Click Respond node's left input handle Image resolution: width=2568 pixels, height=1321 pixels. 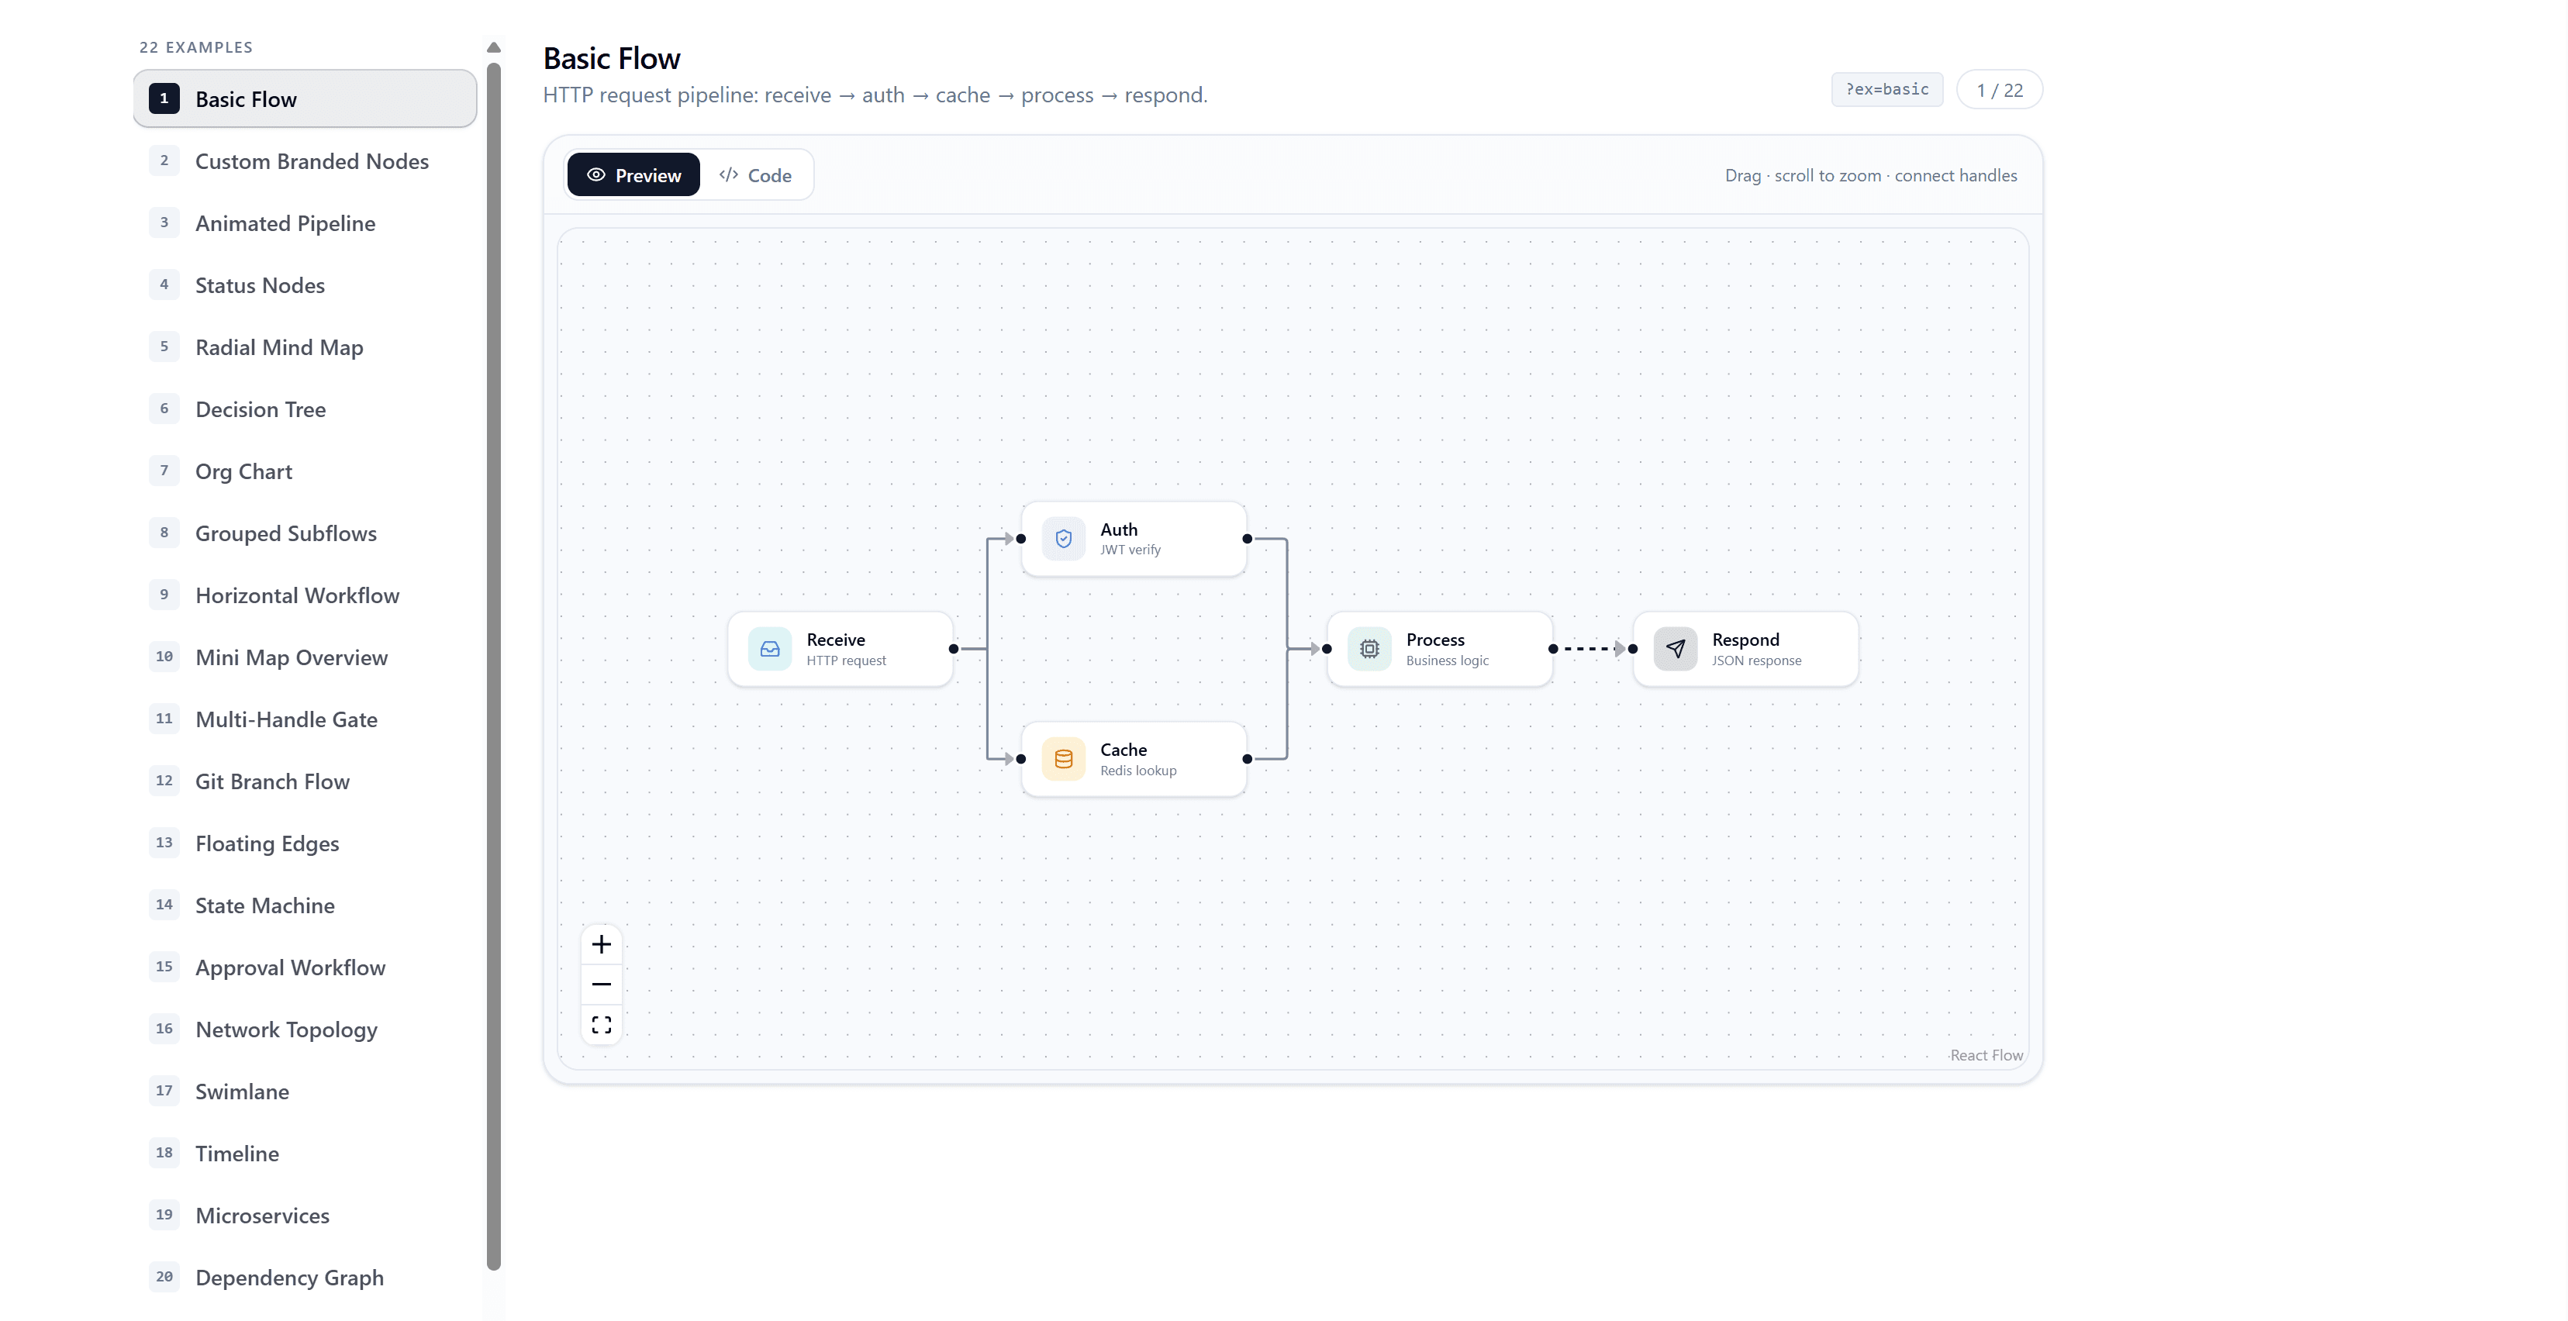coord(1633,649)
